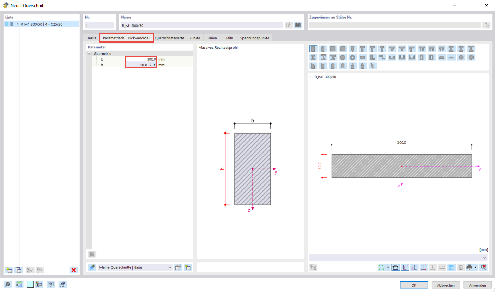Select the rounded square cross-section shape
Screen dimensions: 495x292
[x=343, y=49]
